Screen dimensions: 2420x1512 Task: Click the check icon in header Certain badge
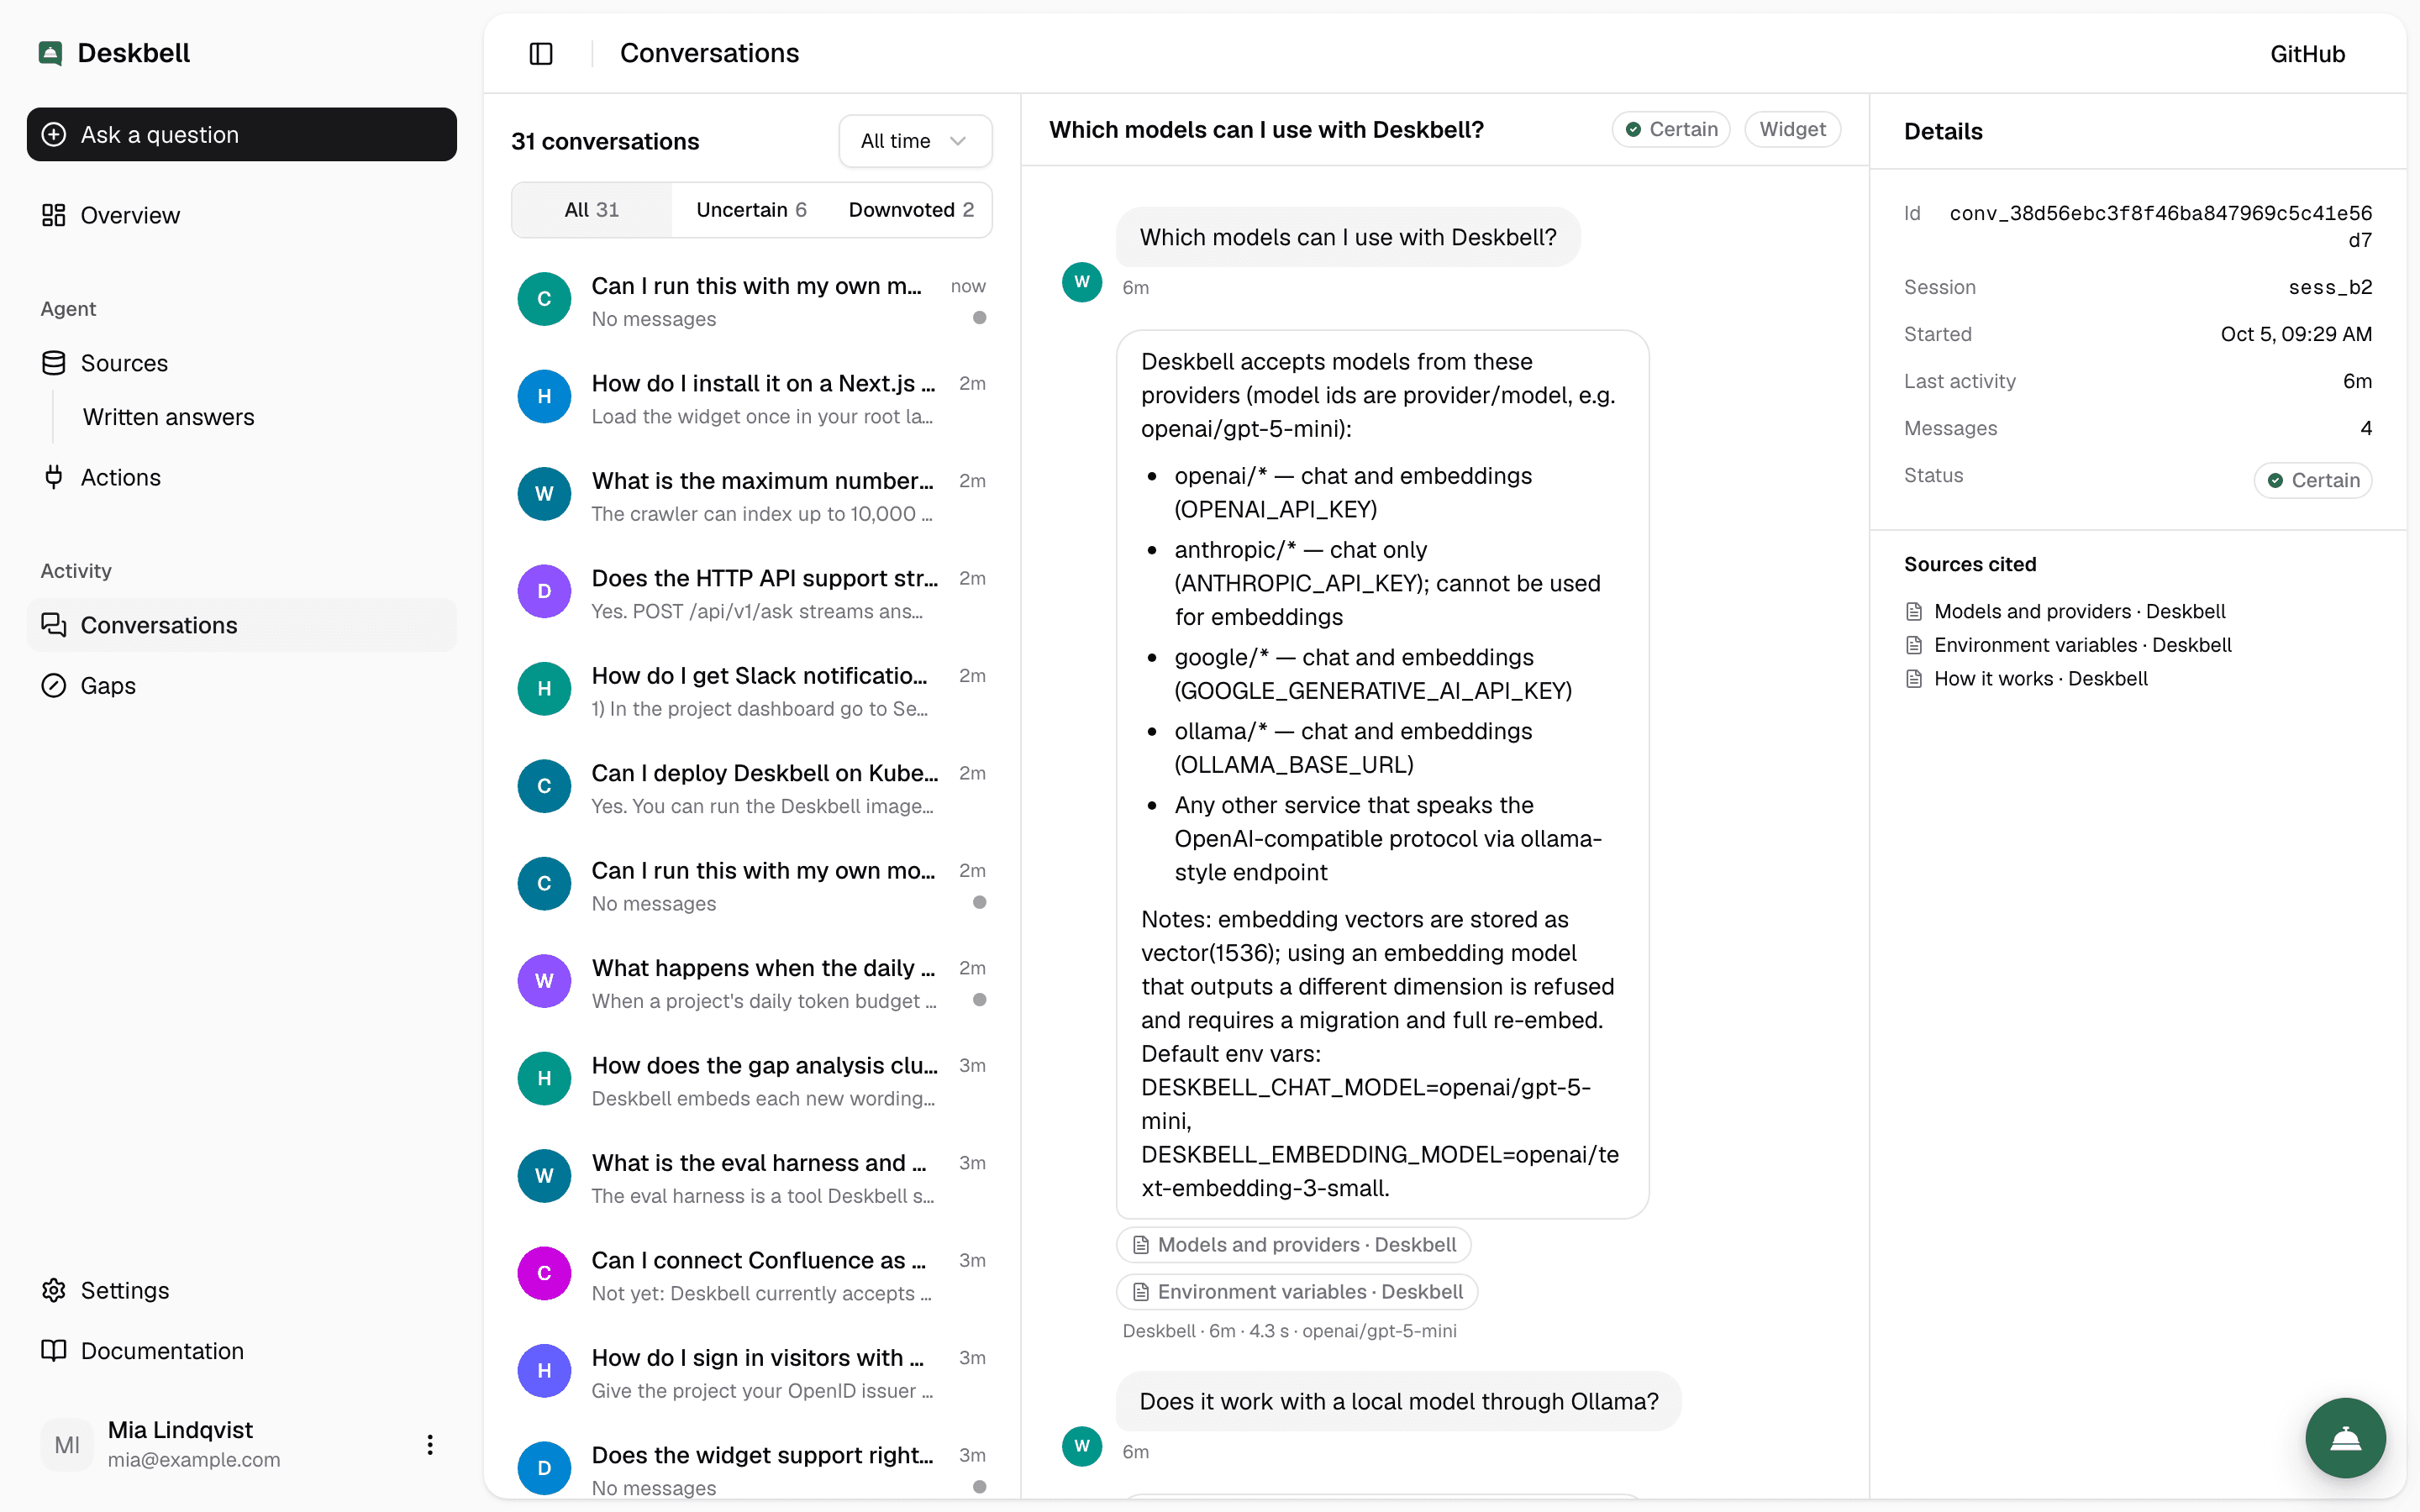pyautogui.click(x=1633, y=129)
